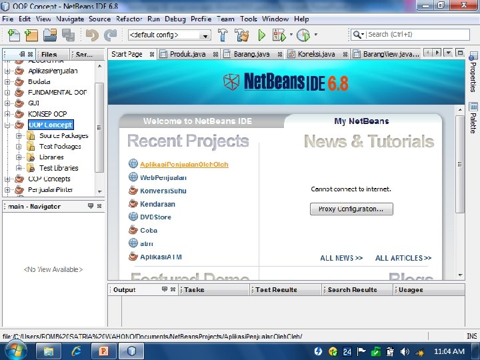
Task: Open the WebPenjualan recent project
Action: click(163, 177)
